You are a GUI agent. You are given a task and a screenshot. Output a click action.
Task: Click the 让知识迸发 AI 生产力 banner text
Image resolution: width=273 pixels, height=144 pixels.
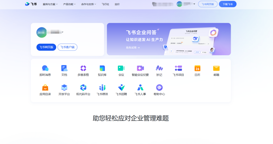point(144,40)
